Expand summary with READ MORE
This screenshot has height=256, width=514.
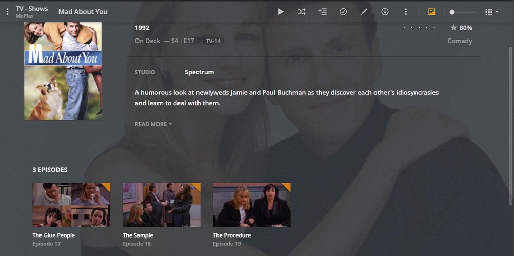pyautogui.click(x=153, y=124)
